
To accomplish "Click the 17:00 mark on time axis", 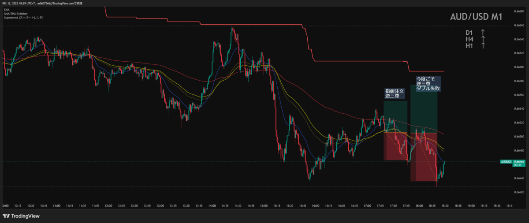I will click(367, 205).
